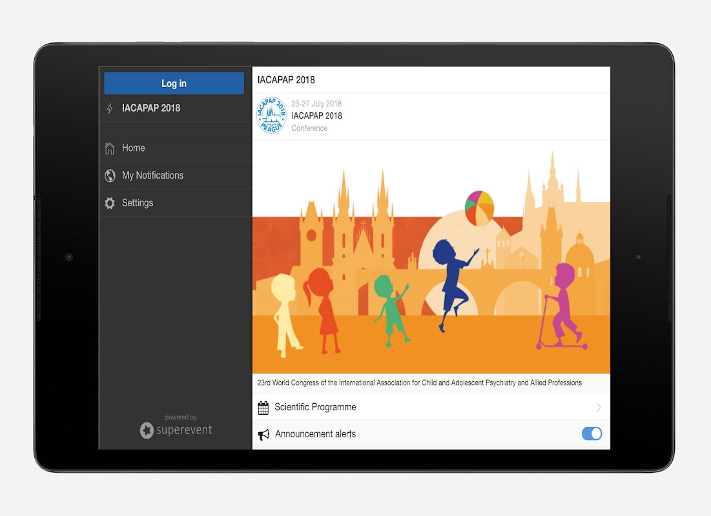The height and width of the screenshot is (516, 711).
Task: Click the IACAPAP Prague round logo
Action: pyautogui.click(x=271, y=115)
